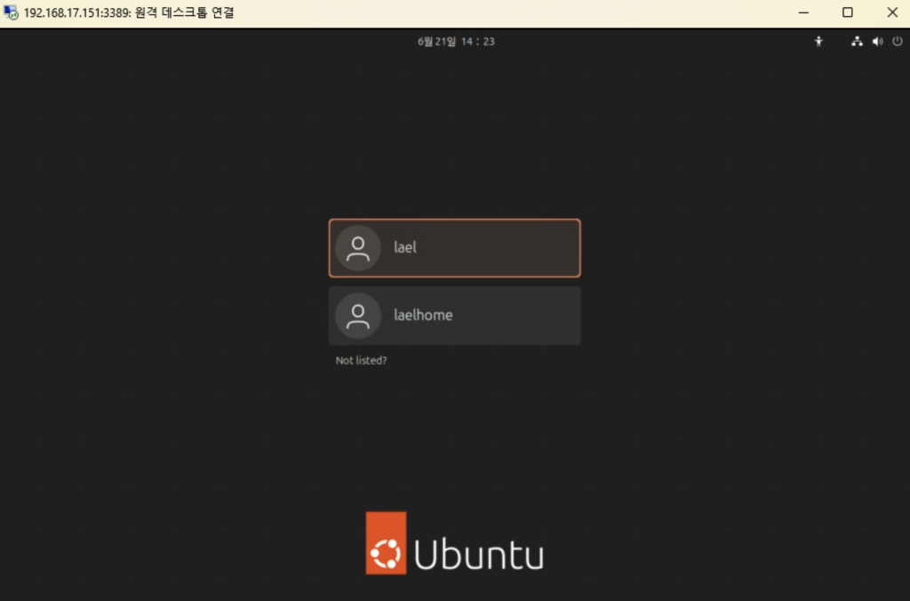This screenshot has height=601, width=910.
Task: Open the power menu icon
Action: [898, 41]
